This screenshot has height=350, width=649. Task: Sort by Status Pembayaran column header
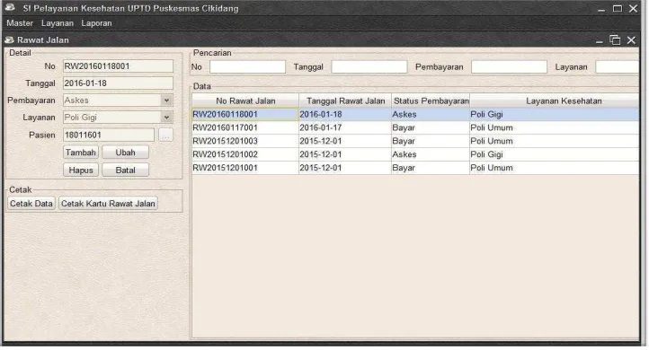tap(431, 101)
